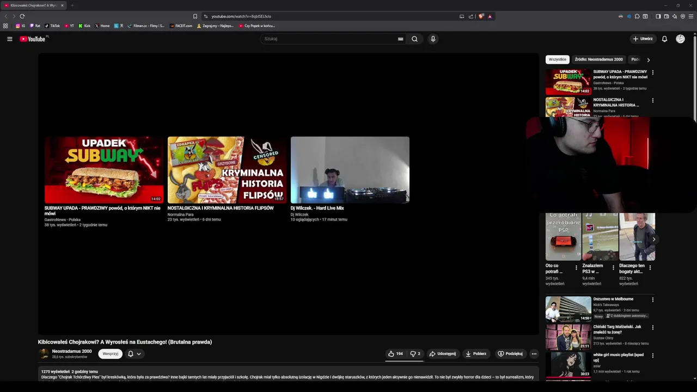Play the Kryminalna Historia Flipsów end-screen thumbnail
The image size is (697, 392).
pos(227,170)
